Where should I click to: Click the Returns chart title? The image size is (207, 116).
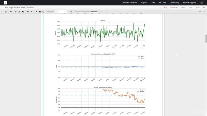[103, 21]
